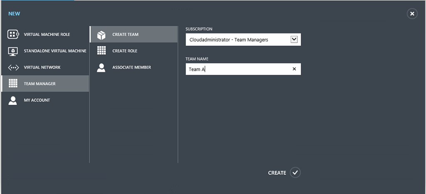Select the Virtual Network menu label
The height and width of the screenshot is (194, 426).
(42, 67)
